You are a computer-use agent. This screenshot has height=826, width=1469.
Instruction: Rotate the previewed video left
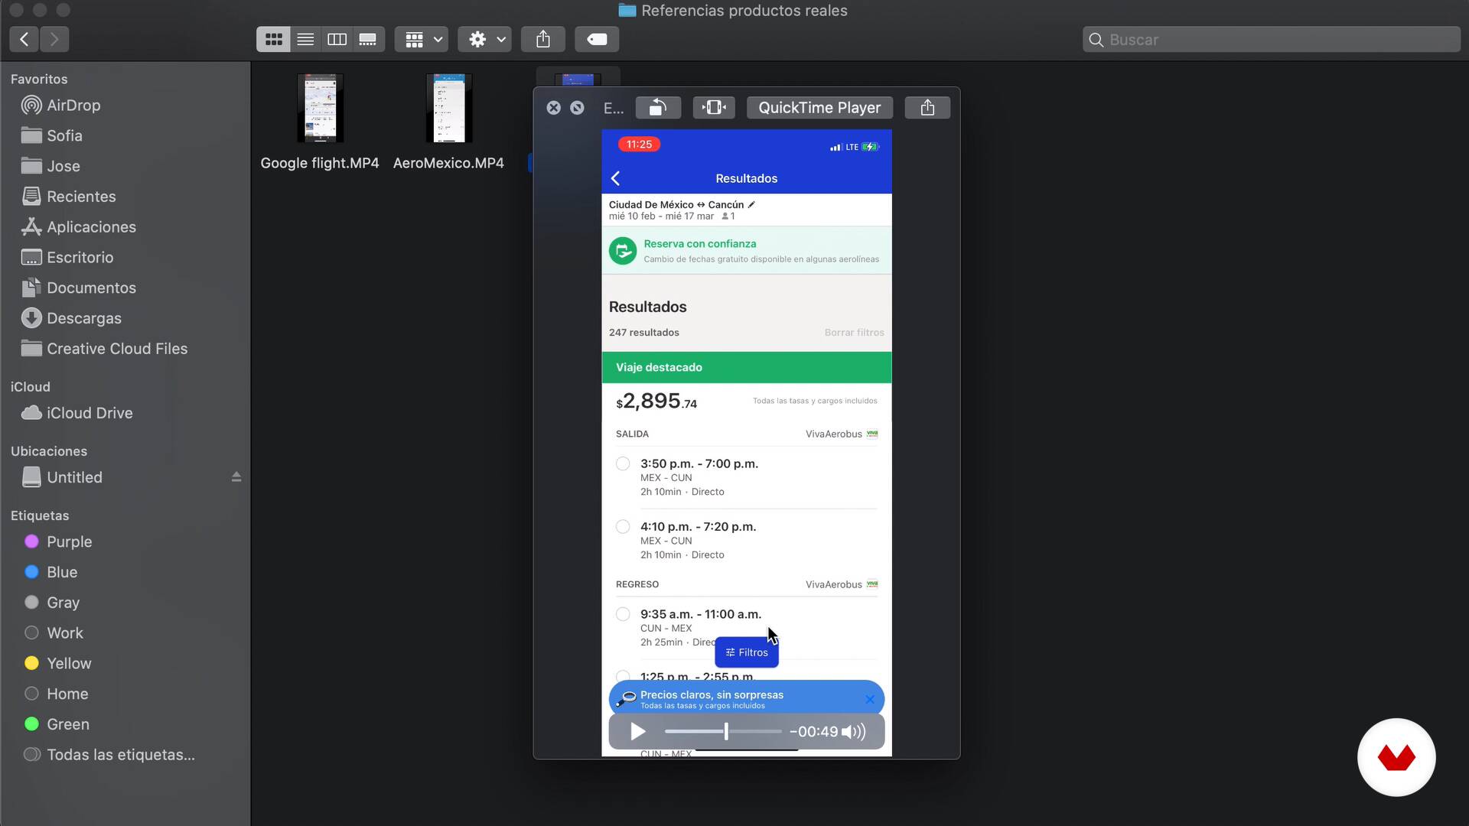click(x=658, y=108)
